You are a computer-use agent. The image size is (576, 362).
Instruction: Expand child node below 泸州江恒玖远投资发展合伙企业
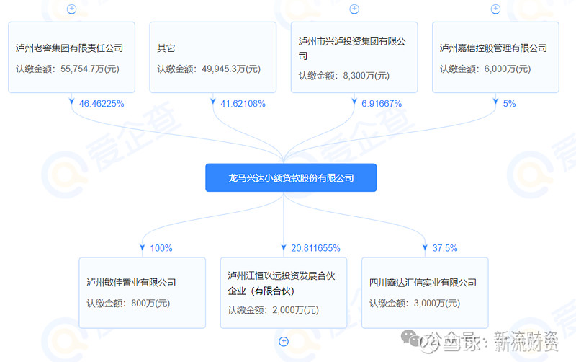[x=284, y=341]
